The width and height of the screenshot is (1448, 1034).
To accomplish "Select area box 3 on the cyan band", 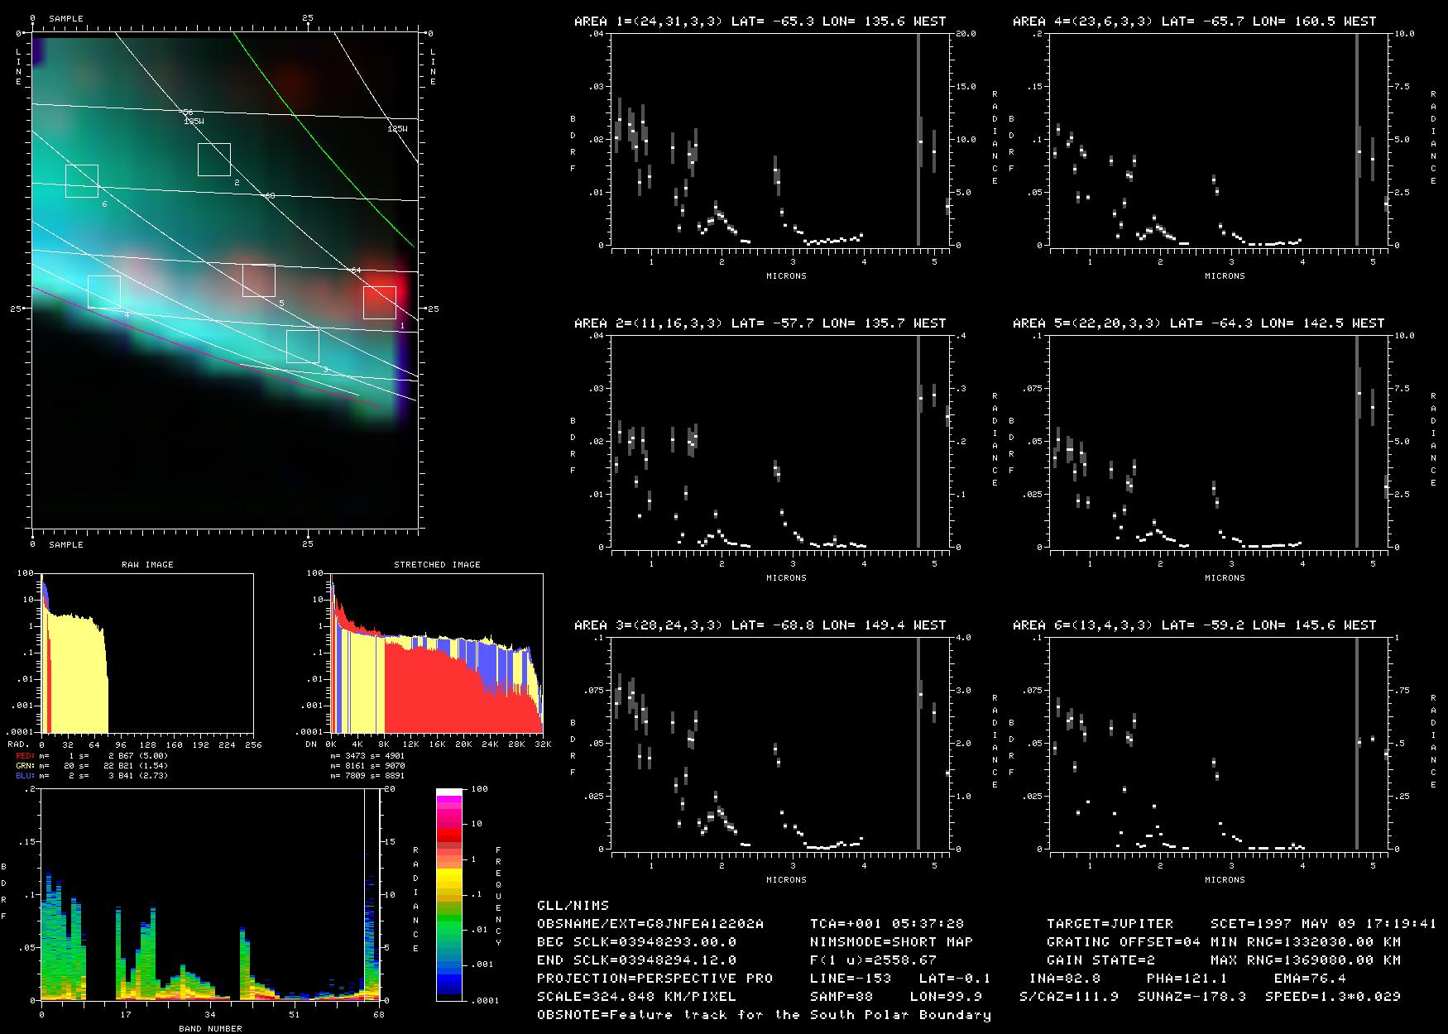I will pyautogui.click(x=303, y=346).
